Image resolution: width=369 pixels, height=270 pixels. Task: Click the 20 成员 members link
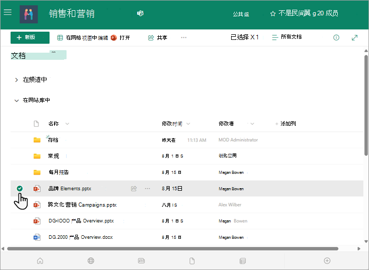click(327, 13)
